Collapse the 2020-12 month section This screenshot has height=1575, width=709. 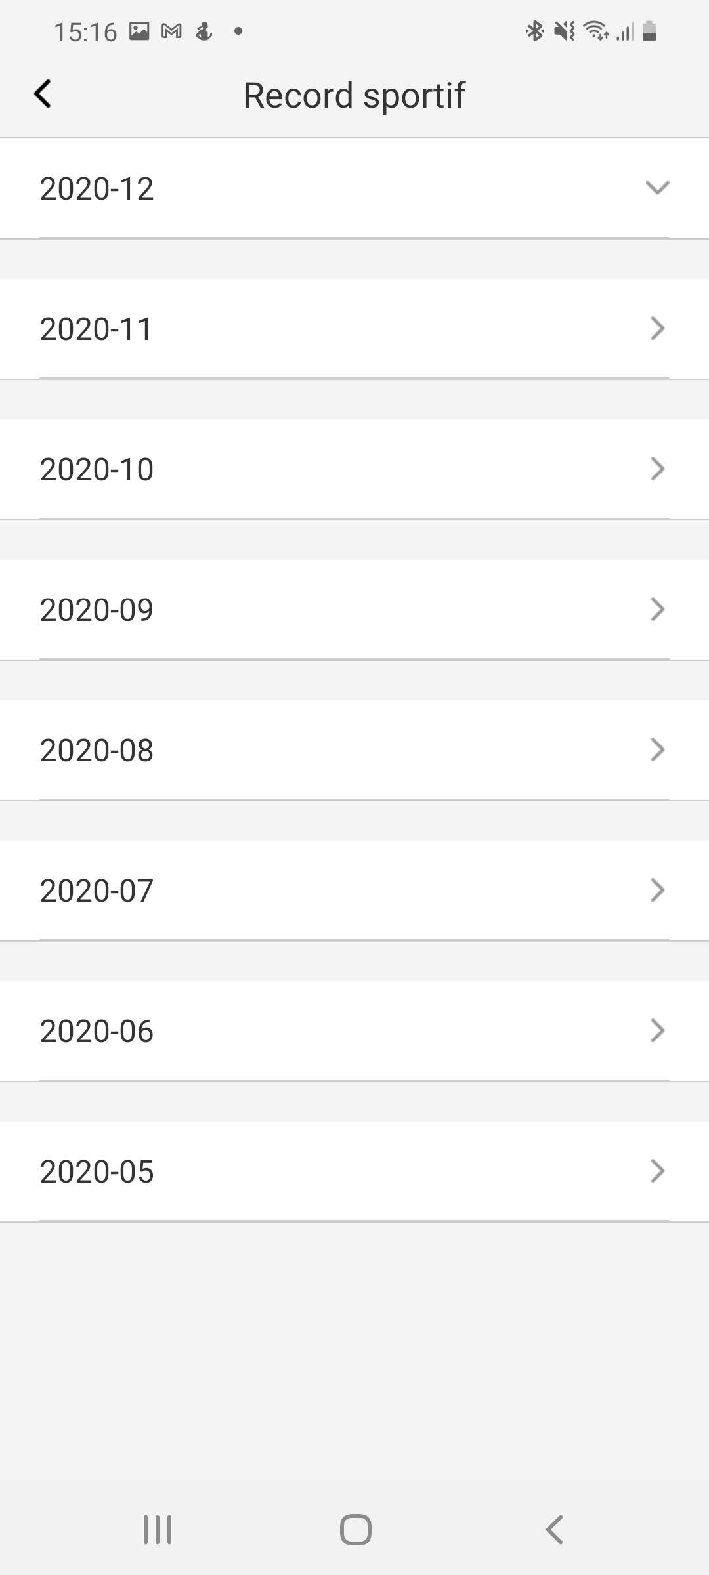point(657,188)
